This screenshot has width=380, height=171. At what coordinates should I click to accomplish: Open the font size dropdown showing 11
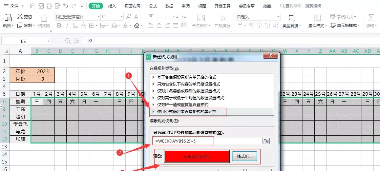[122, 17]
